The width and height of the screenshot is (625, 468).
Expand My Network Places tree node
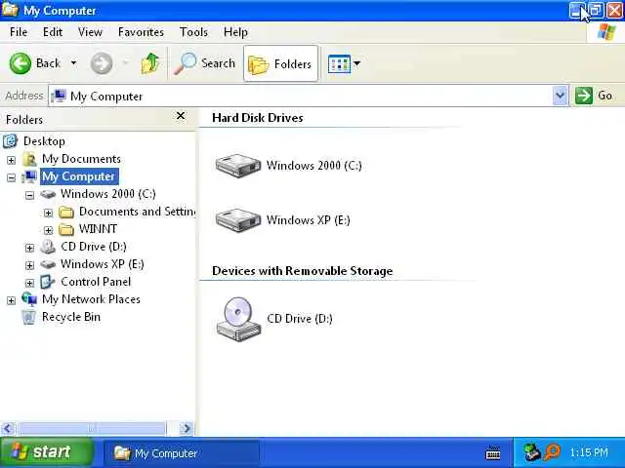(11, 300)
